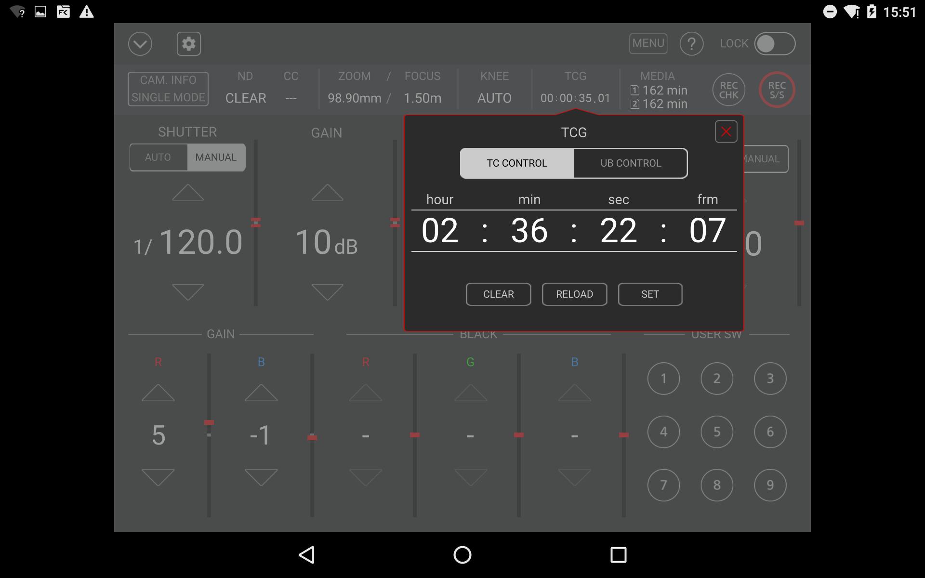Tap USER SW button 9
Image resolution: width=925 pixels, height=578 pixels.
(x=770, y=485)
